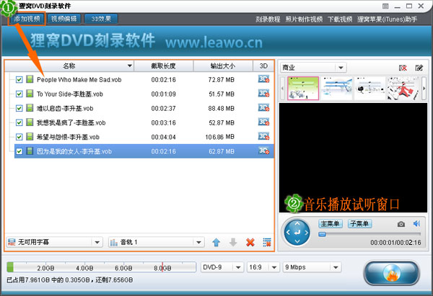Open the 下载视频 link
This screenshot has height=296, width=433.
pyautogui.click(x=340, y=19)
